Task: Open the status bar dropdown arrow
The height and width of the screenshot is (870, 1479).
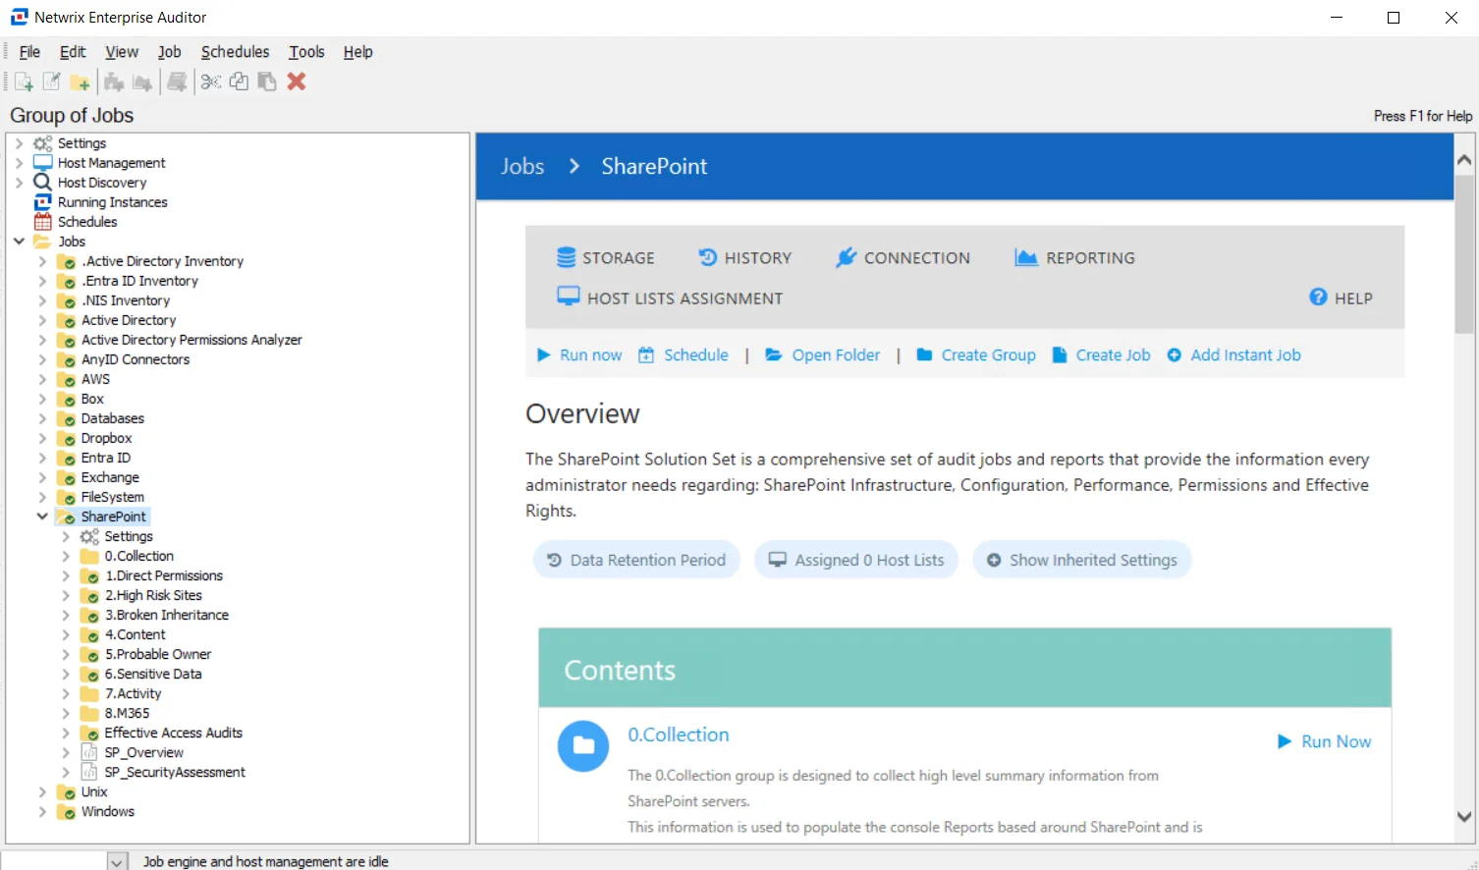Action: (117, 861)
